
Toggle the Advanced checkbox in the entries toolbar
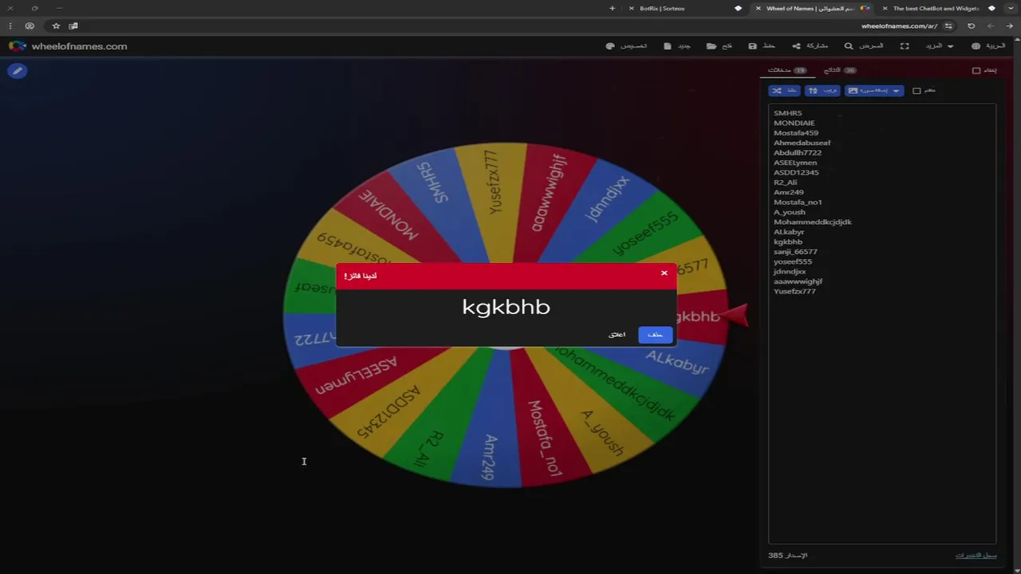point(917,91)
